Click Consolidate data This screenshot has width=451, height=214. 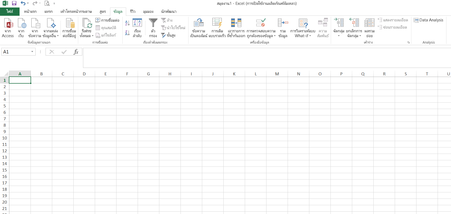click(x=283, y=28)
